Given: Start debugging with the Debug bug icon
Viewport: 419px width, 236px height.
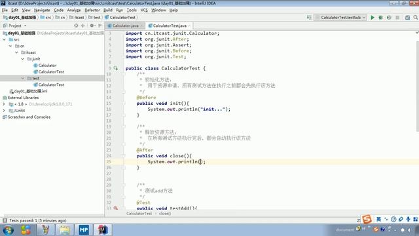Looking at the screenshot, I should (x=380, y=18).
